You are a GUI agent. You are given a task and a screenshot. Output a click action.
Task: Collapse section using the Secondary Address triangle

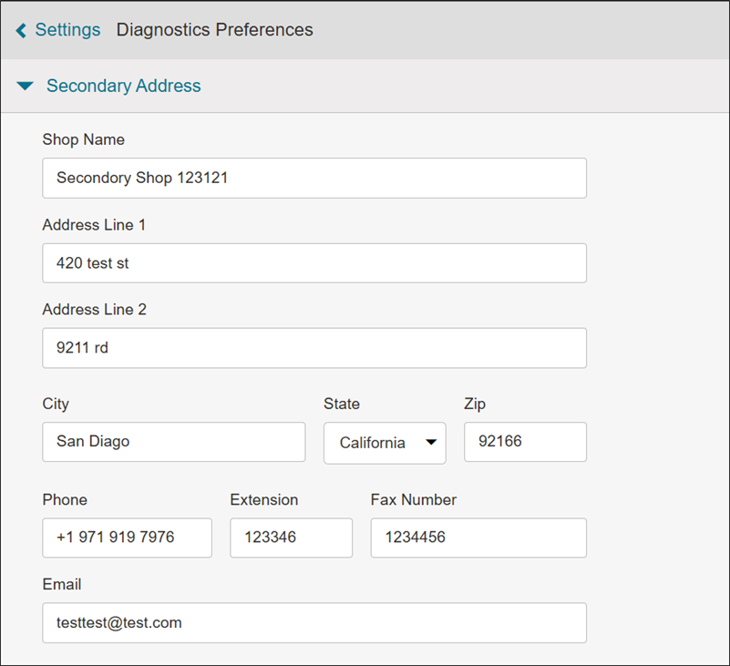(26, 87)
